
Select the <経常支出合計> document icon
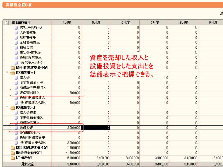click(16, 63)
